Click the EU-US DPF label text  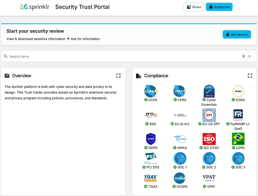tap(211, 124)
